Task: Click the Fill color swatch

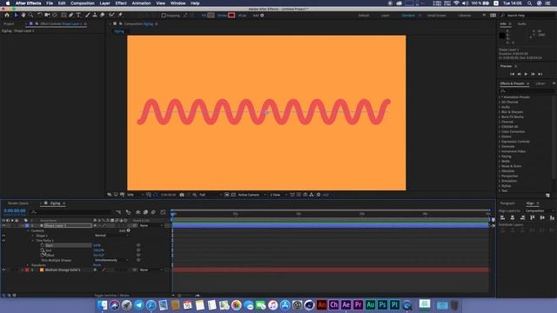Action: (x=211, y=16)
